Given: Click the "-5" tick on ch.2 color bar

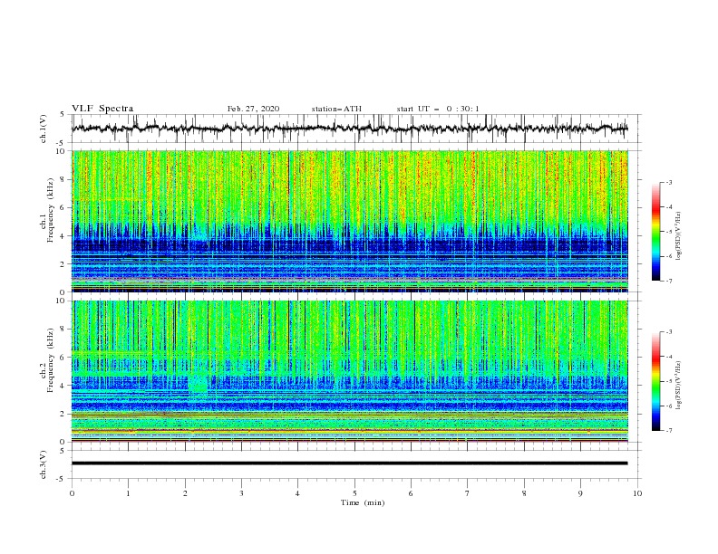Looking at the screenshot, I should click(x=669, y=381).
